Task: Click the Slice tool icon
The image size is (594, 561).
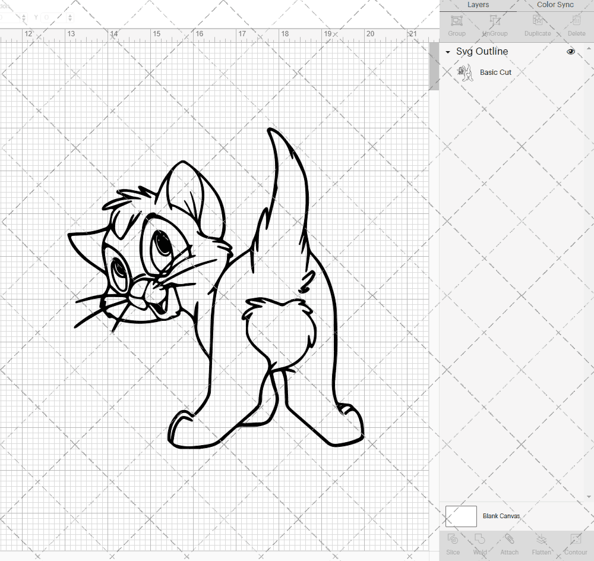Action: (453, 540)
